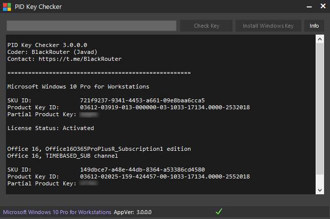
Task: Click the Check Key button
Action: pos(206,26)
